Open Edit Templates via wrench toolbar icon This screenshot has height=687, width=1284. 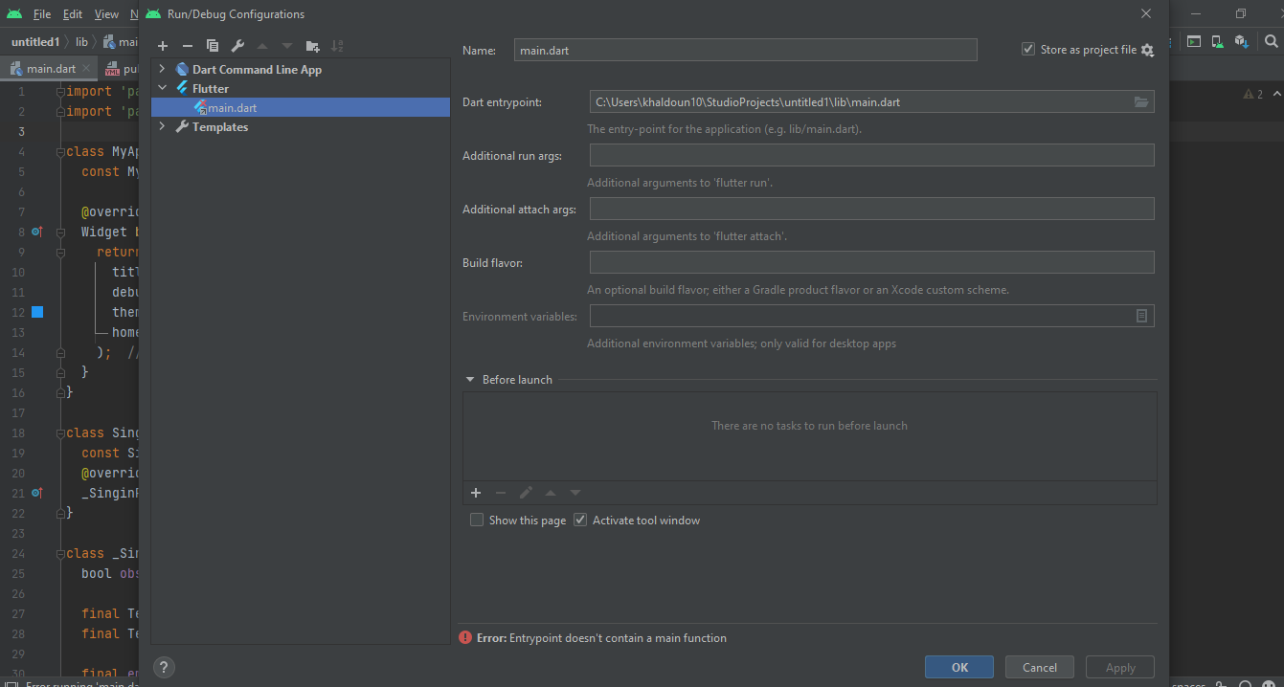(237, 46)
